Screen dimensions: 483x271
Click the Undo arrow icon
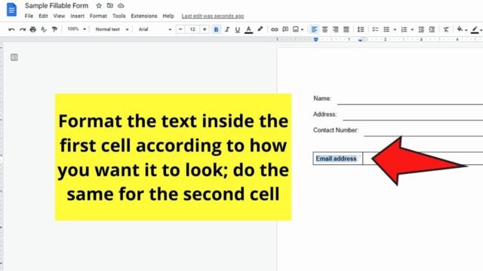(12, 29)
